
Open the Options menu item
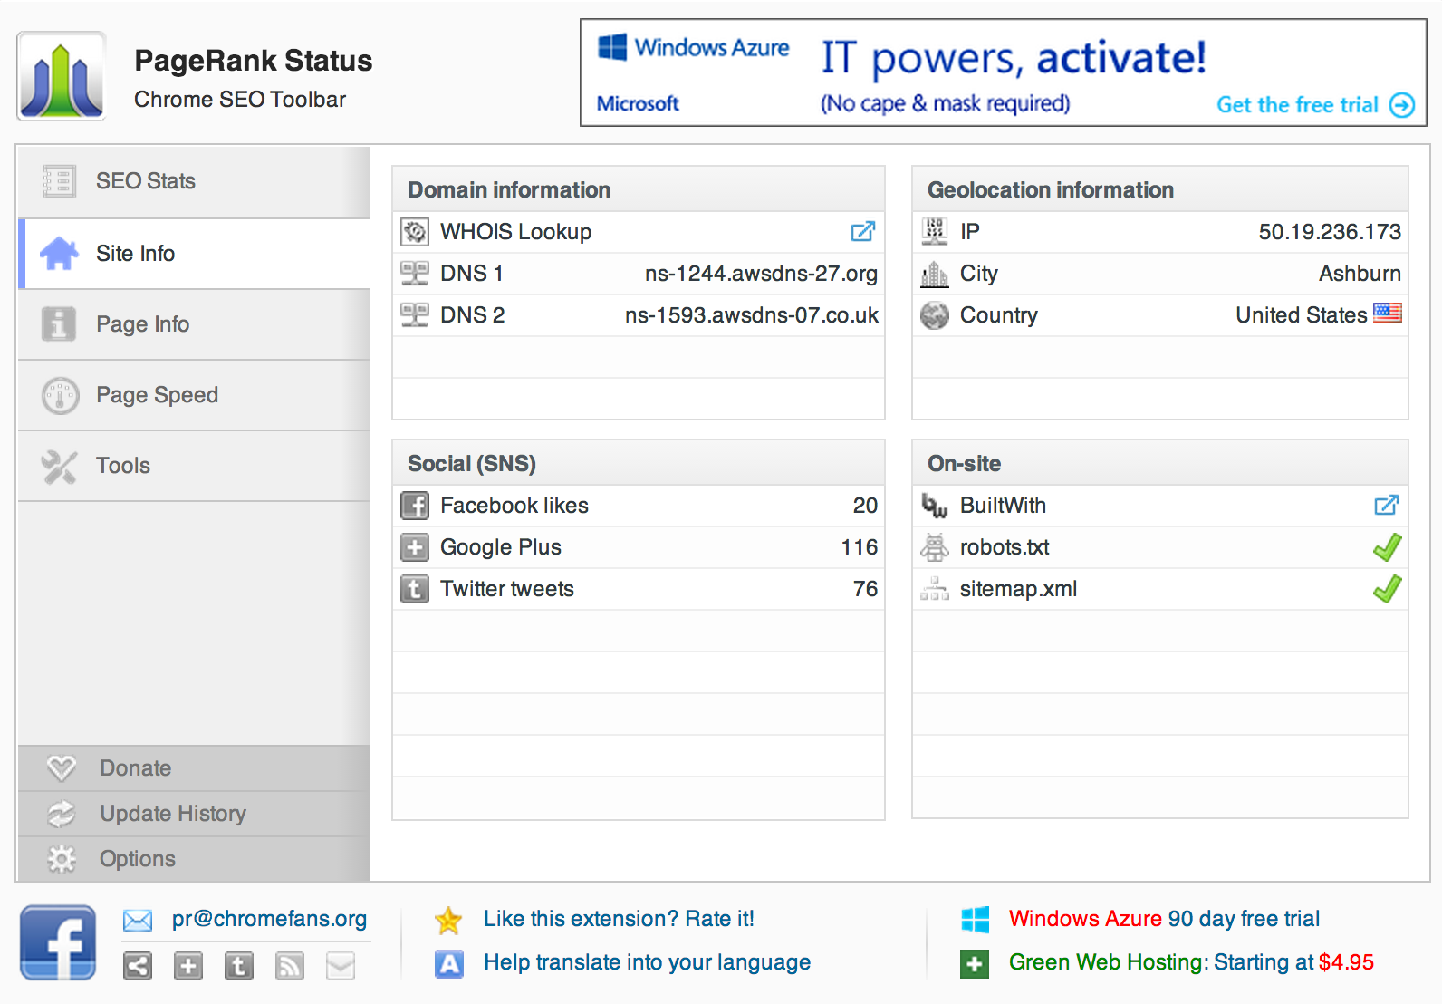point(194,859)
